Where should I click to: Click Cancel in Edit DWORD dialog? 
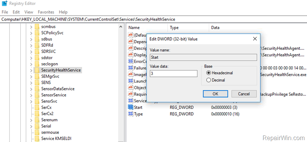(244, 94)
